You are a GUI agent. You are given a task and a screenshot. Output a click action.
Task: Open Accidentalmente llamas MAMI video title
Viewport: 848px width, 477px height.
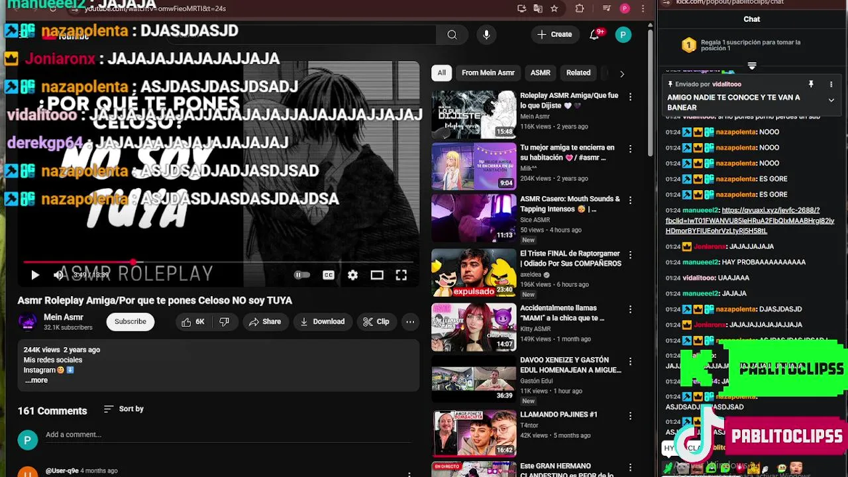pos(562,313)
